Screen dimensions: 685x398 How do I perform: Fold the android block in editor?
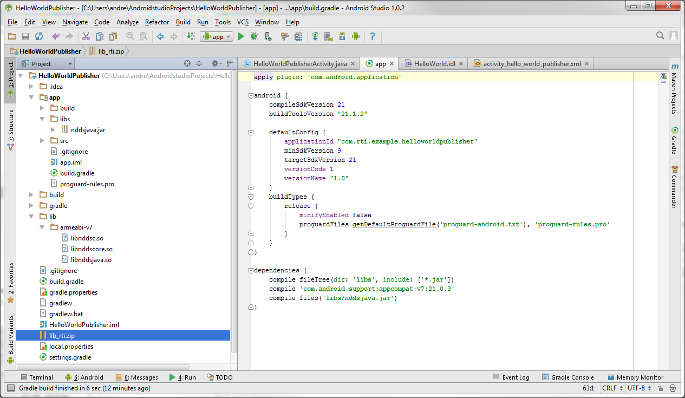[x=251, y=95]
